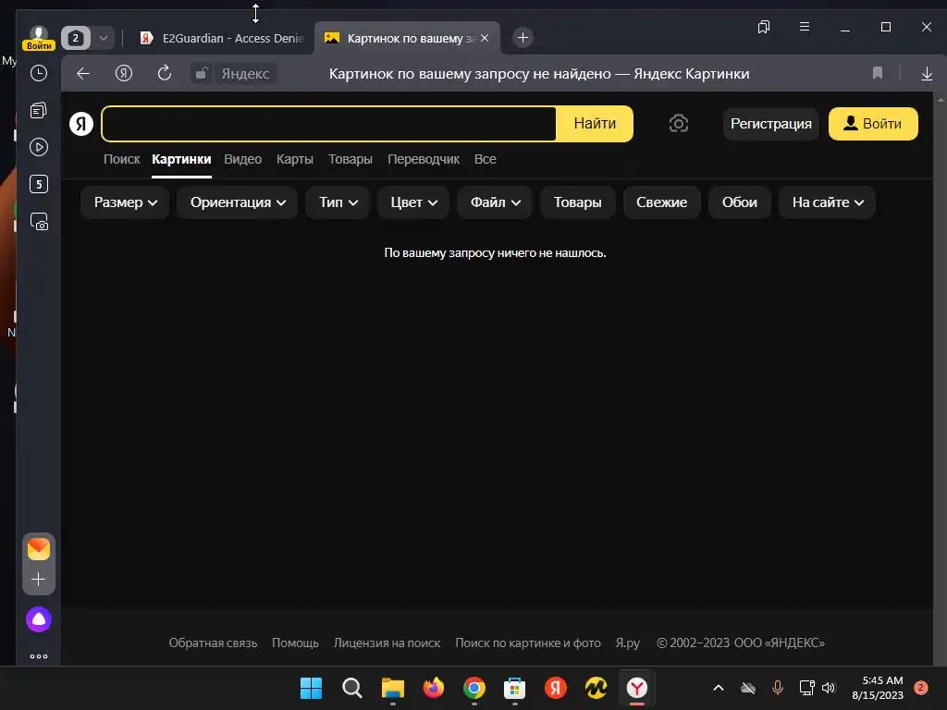Launch Google Chrome from taskbar
Screen dimensions: 947x710
474,688
